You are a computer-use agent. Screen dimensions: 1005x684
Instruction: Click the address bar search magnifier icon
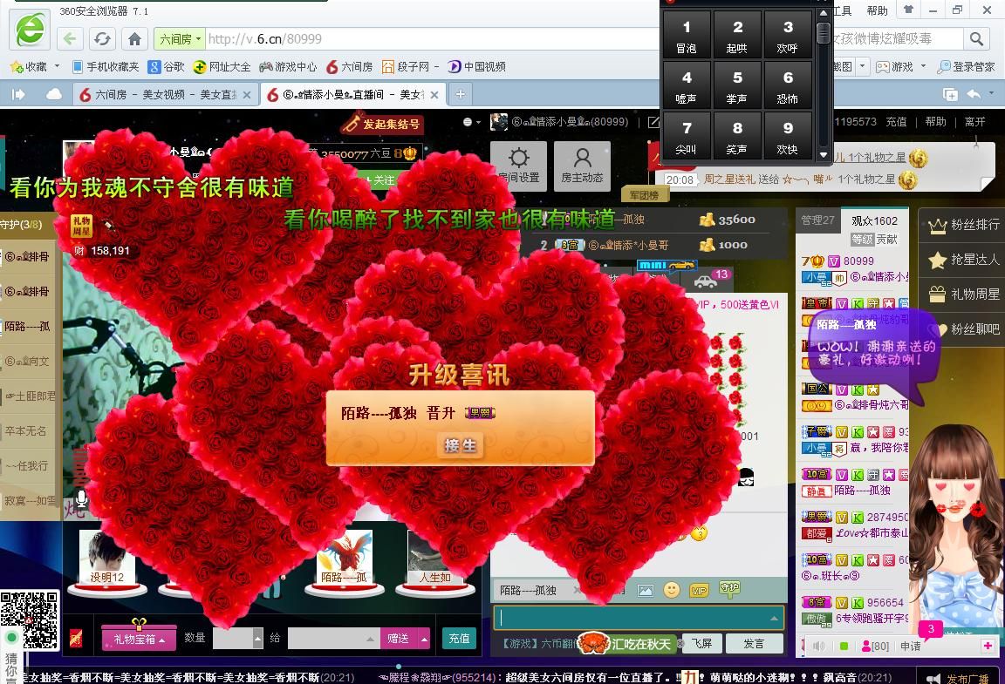pyautogui.click(x=976, y=39)
